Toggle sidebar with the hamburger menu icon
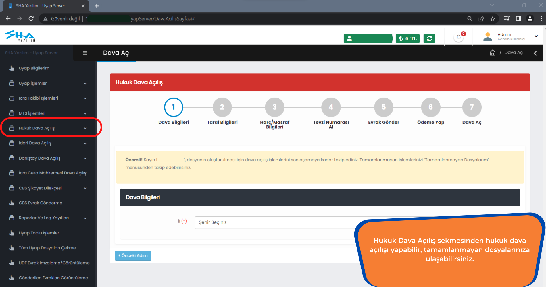 [x=85, y=53]
